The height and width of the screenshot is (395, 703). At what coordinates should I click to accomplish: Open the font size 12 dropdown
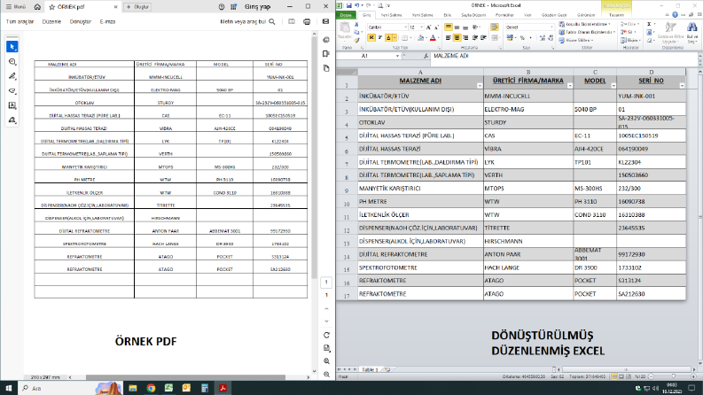pos(421,27)
